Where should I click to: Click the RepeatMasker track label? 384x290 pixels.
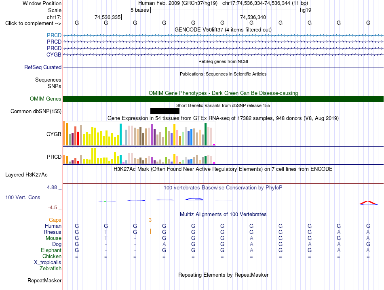click(44, 280)
